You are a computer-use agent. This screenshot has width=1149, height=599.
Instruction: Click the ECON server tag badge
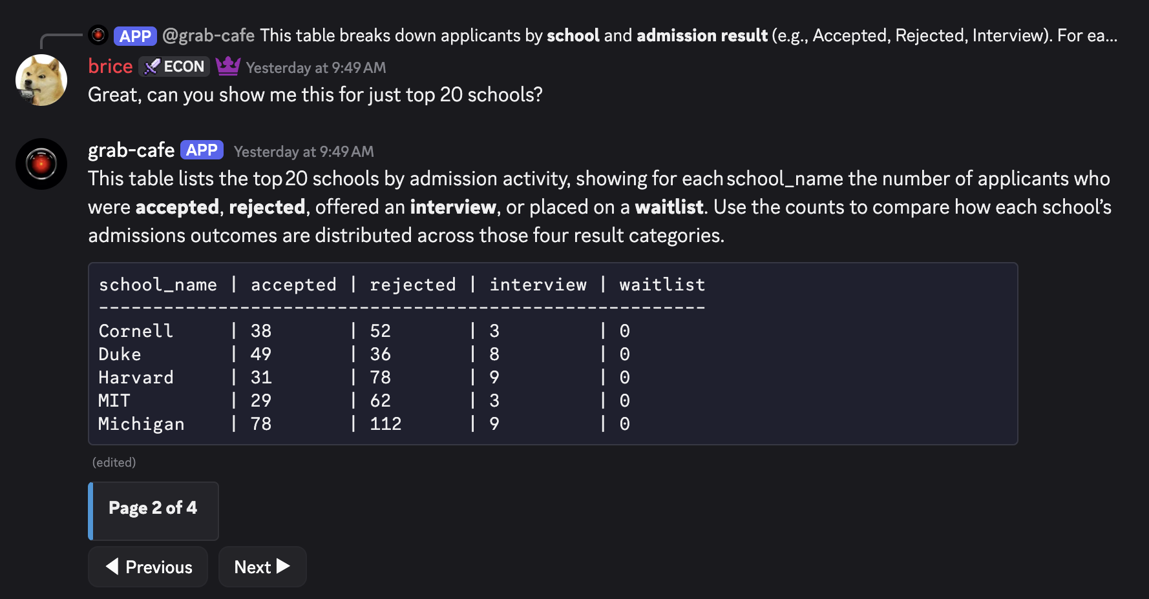(x=174, y=66)
